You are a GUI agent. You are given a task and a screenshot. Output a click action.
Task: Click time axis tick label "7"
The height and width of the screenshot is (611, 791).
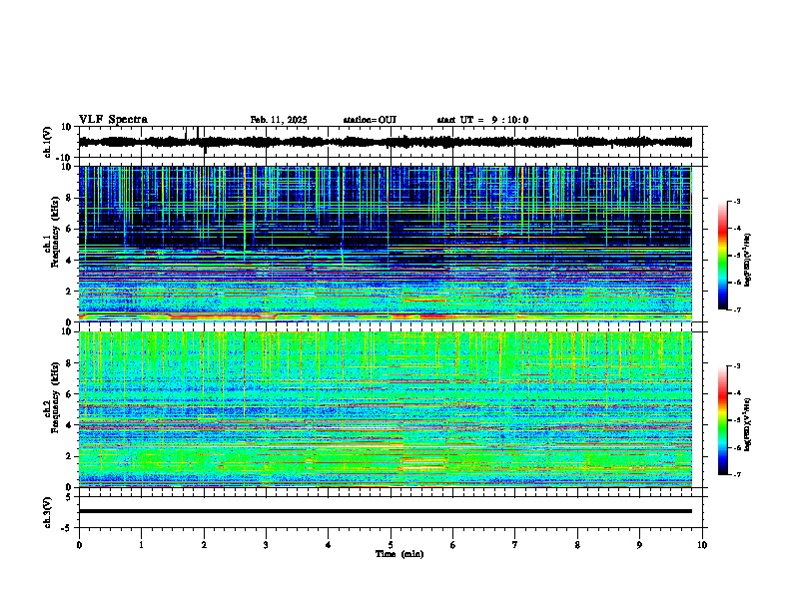click(x=515, y=545)
